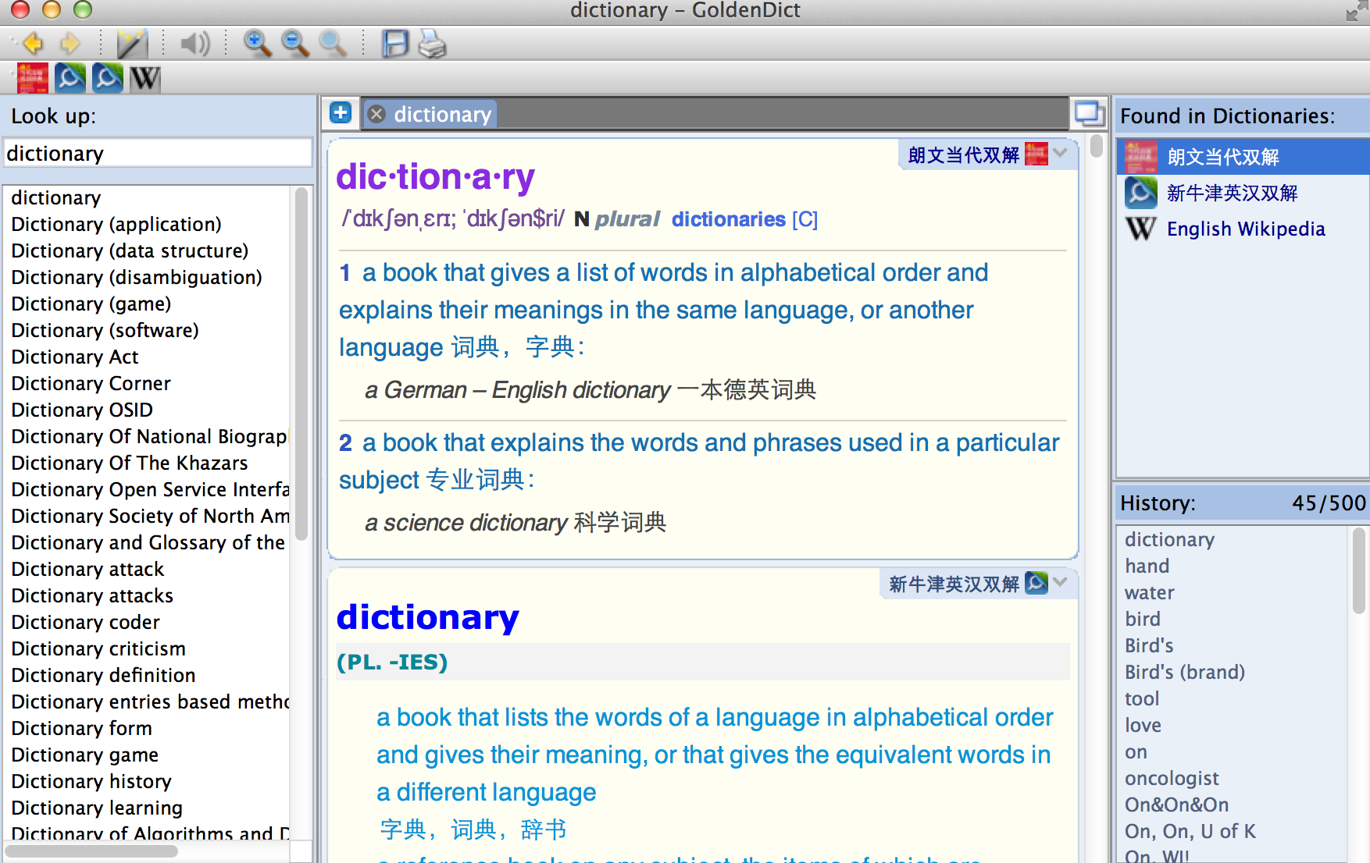The image size is (1370, 863).
Task: Open 'love' from History
Action: [1143, 726]
